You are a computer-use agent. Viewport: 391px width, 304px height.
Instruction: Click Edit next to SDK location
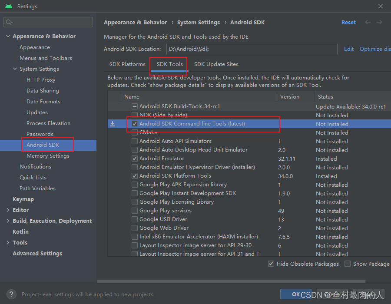pyautogui.click(x=348, y=49)
